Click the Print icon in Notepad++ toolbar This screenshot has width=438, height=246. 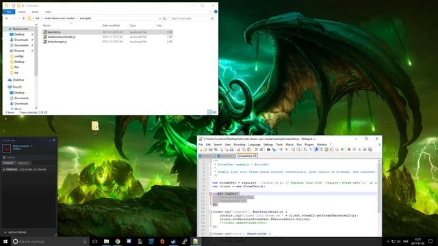click(231, 150)
